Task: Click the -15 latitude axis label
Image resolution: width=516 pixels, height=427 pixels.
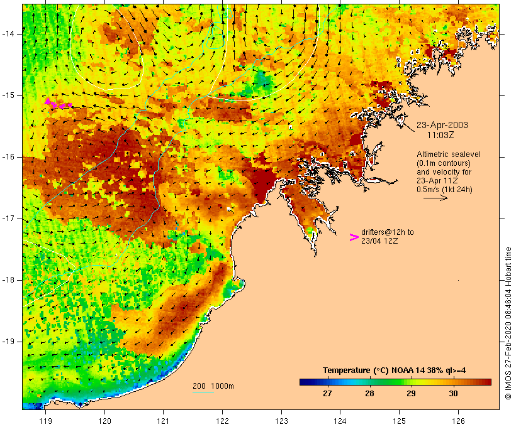Action: (x=8, y=95)
